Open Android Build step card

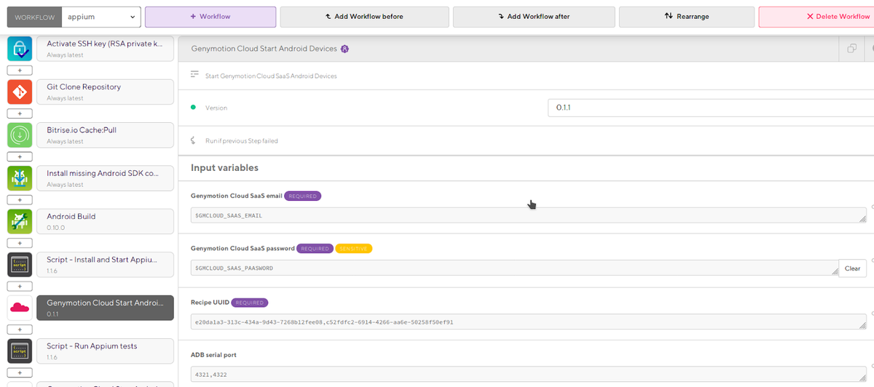coord(105,222)
